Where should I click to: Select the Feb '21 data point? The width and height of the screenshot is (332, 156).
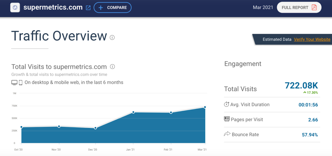[x=171, y=113]
